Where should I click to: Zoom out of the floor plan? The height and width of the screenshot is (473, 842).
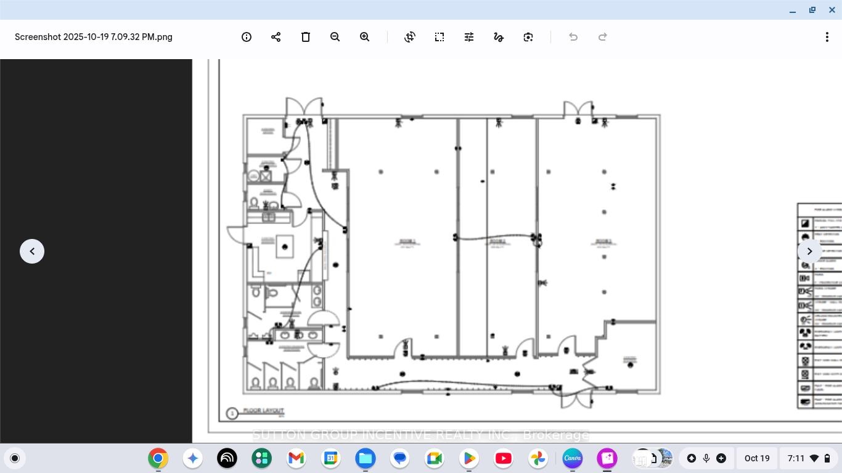pos(335,37)
